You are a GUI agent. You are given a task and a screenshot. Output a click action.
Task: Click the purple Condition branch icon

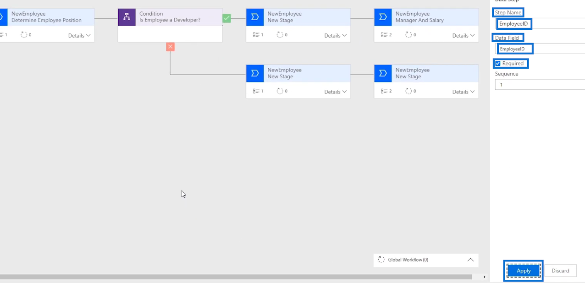[127, 17]
